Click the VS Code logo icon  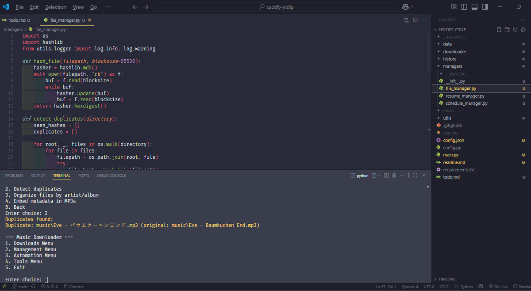pyautogui.click(x=6, y=7)
